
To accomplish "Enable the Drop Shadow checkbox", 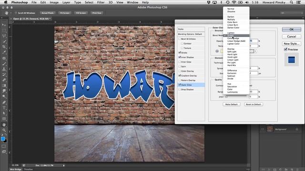I will (x=180, y=89).
